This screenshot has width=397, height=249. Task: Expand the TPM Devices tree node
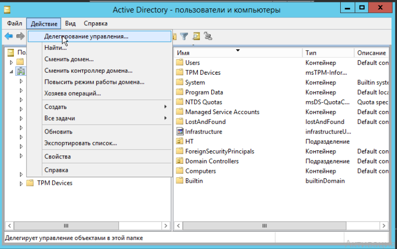pos(21,183)
